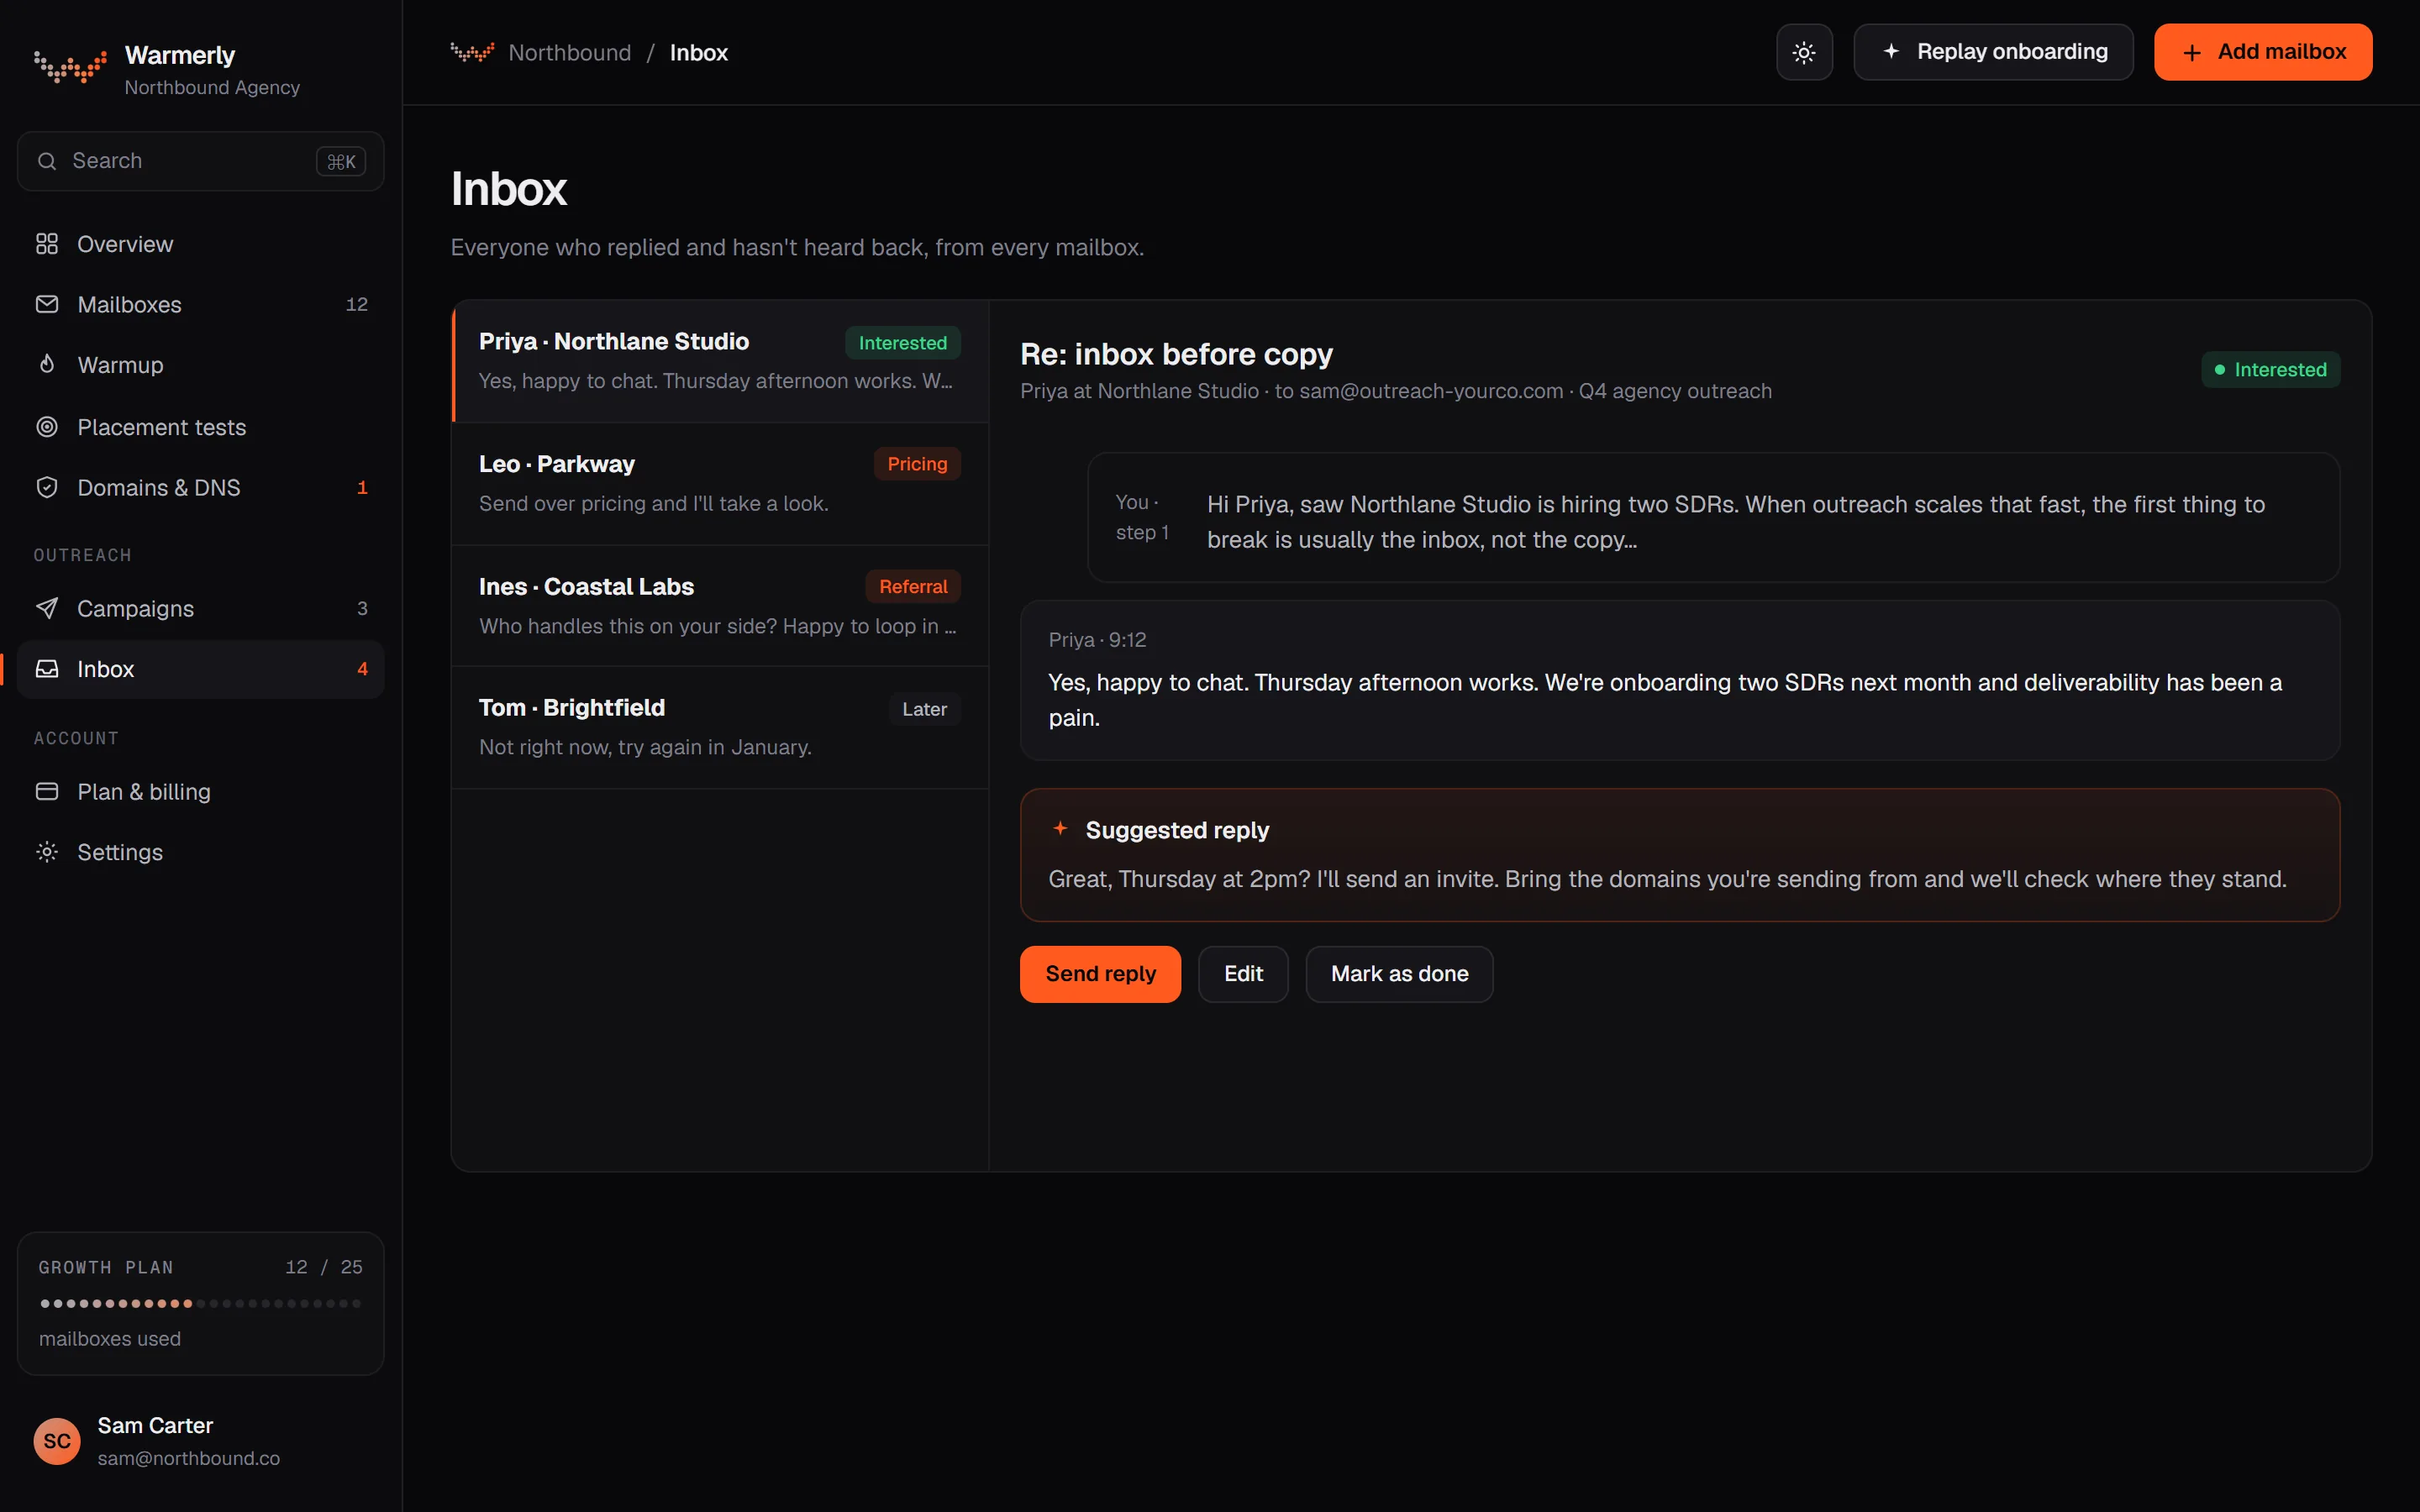Open Domains & DNS section
The height and width of the screenshot is (1512, 2420).
pos(201,487)
